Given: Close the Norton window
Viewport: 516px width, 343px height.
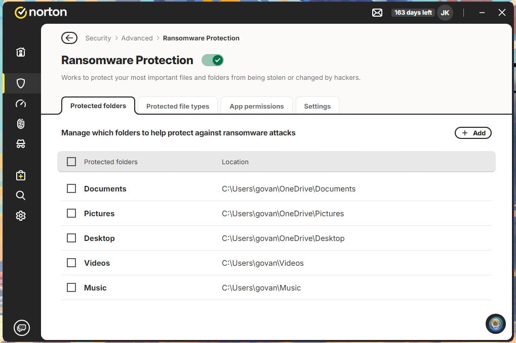Looking at the screenshot, I should [502, 13].
